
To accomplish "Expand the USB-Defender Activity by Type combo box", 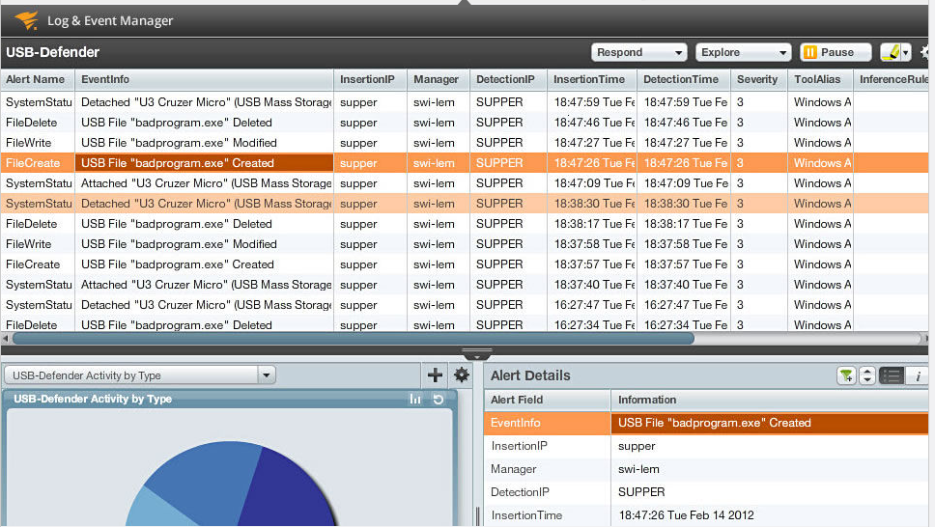I will point(267,375).
